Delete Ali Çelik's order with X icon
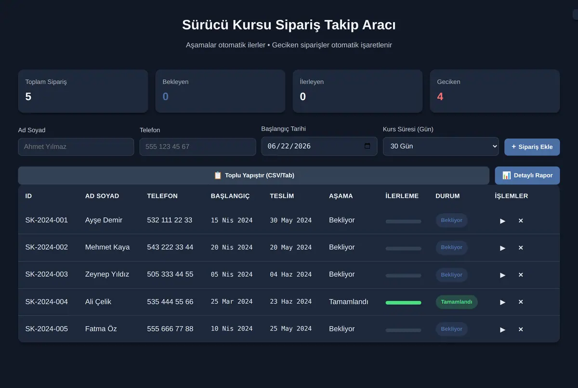The image size is (578, 388). click(x=521, y=302)
